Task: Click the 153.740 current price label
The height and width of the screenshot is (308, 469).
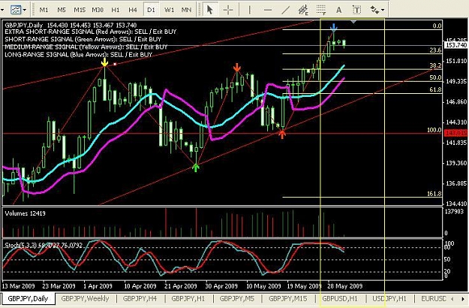Action: [455, 45]
